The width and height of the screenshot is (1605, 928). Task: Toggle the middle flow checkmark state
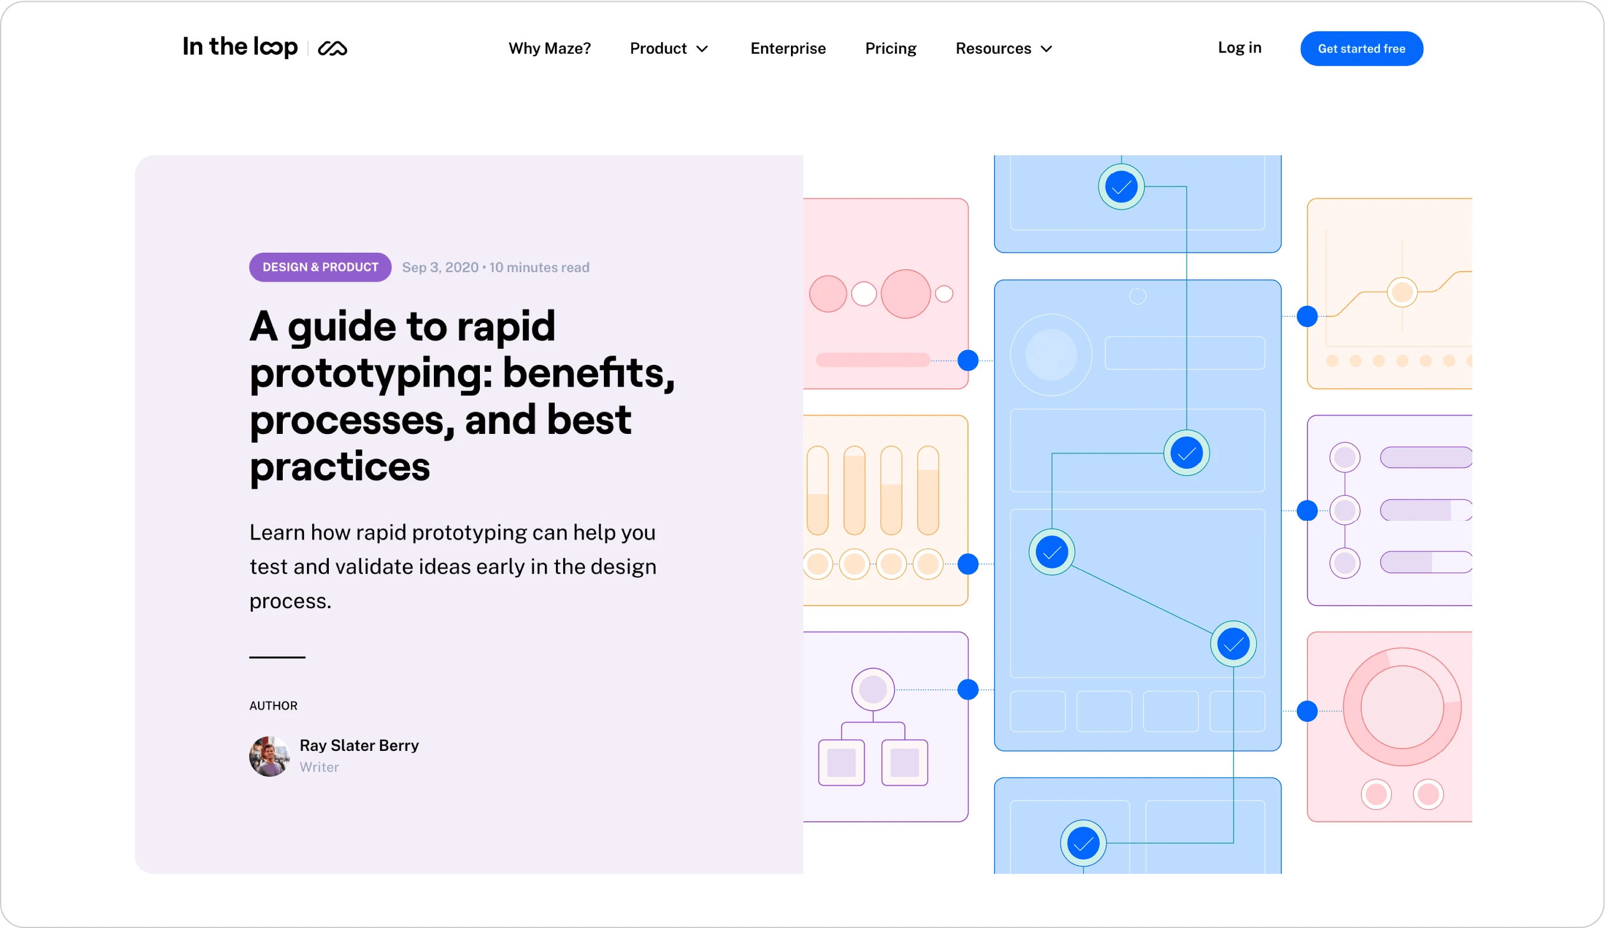click(1050, 551)
